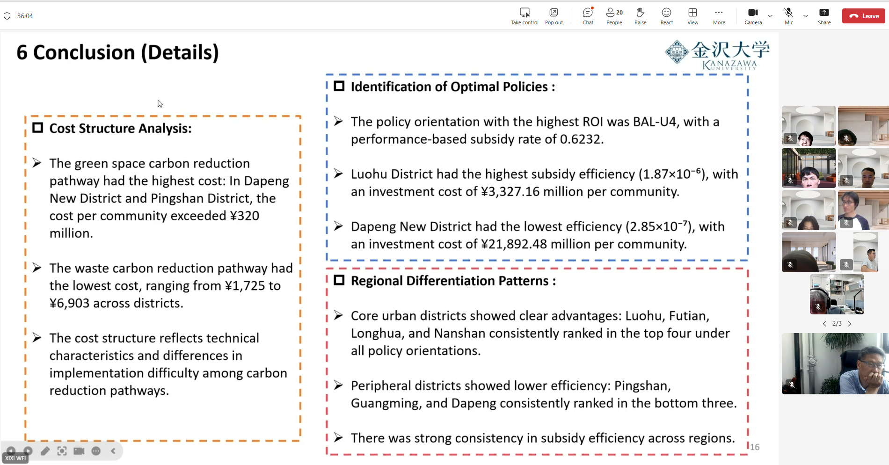
Task: Select video tile of person wearing headphones in office
Action: (837, 294)
